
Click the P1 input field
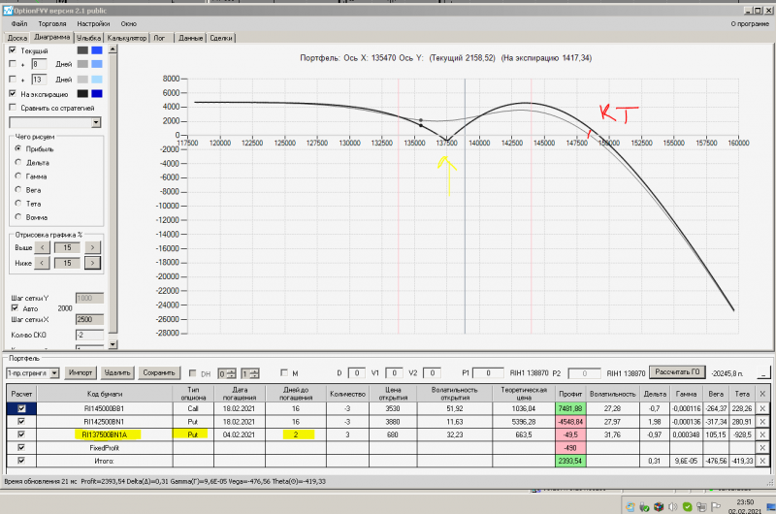pyautogui.click(x=488, y=373)
